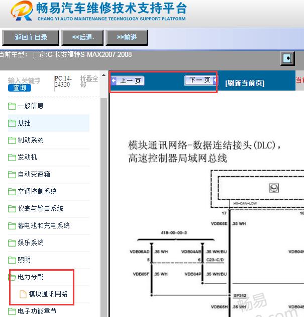Click the HS-CAN-LOW label in diagram
The image size is (304, 317).
pos(245,203)
